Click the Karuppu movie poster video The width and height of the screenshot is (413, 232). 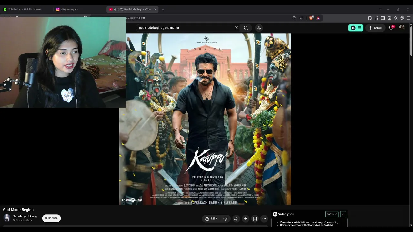coord(205,119)
